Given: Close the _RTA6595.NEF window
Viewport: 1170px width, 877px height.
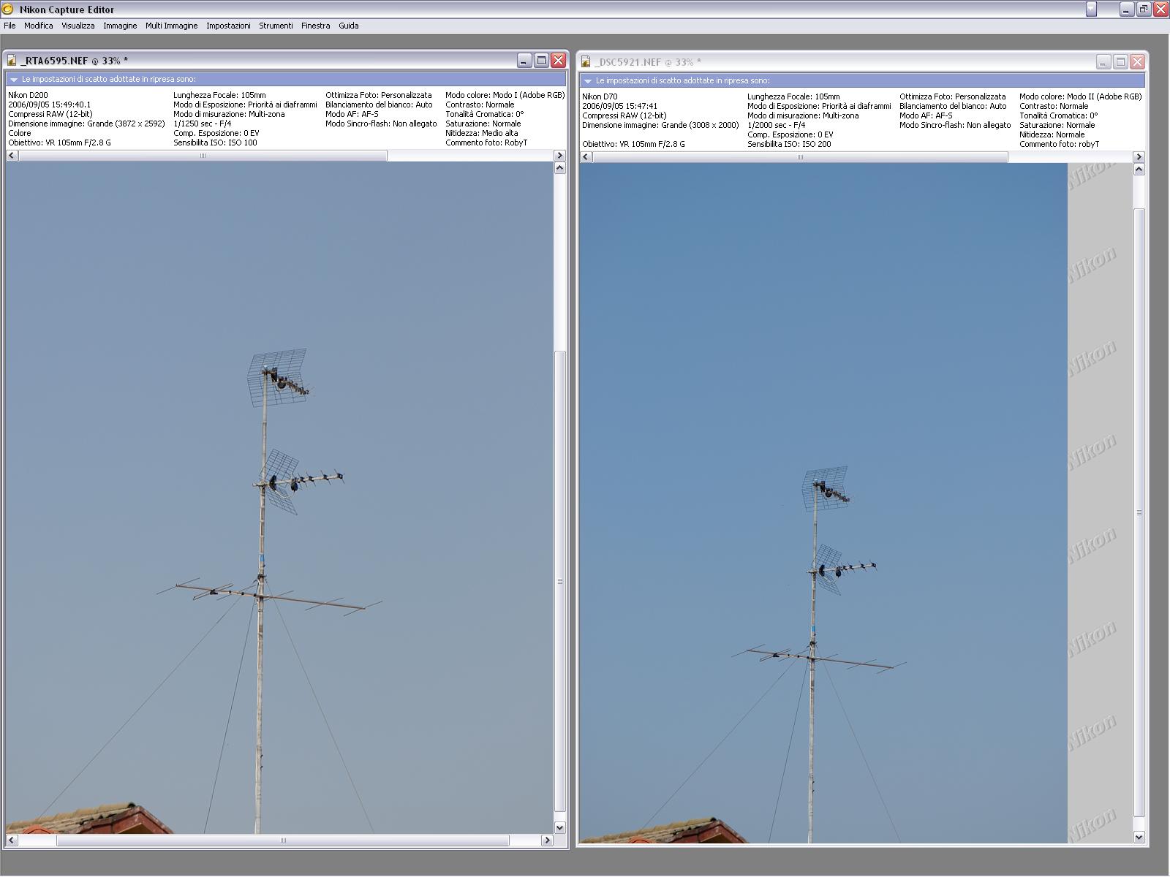Looking at the screenshot, I should click(559, 61).
